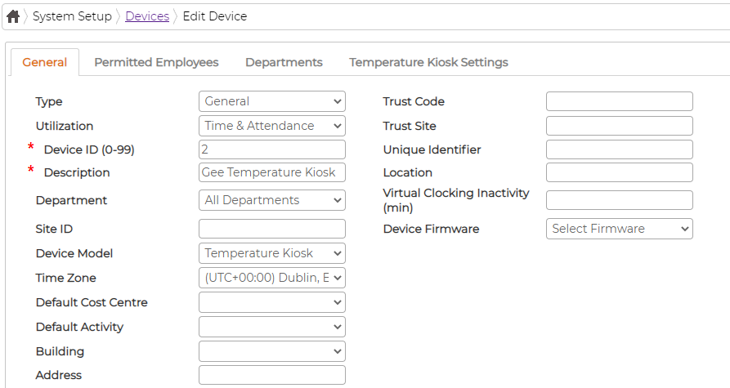
Task: Click the Virtual Clocking Inactivity field
Action: tap(619, 200)
